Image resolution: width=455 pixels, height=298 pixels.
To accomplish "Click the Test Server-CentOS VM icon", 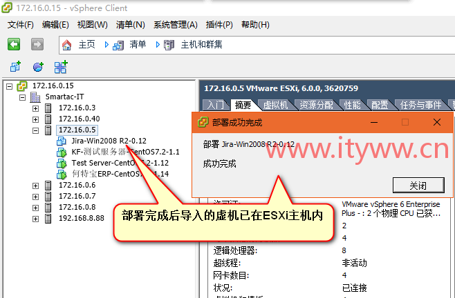I will click(x=62, y=163).
